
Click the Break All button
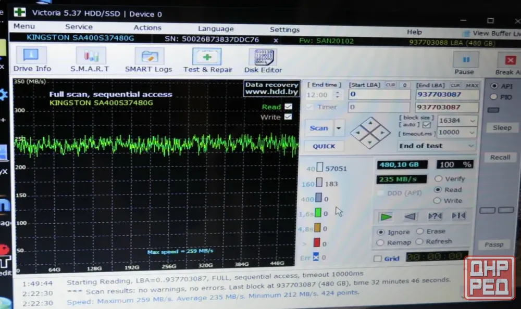(508, 64)
